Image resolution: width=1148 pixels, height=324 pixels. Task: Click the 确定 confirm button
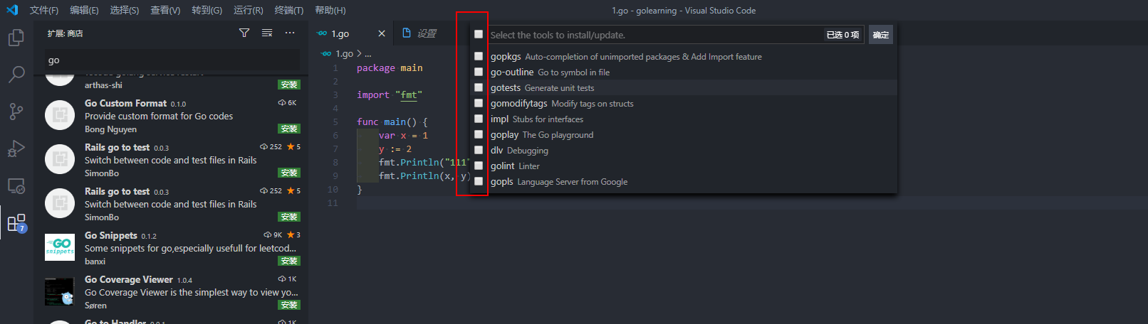[x=881, y=35]
